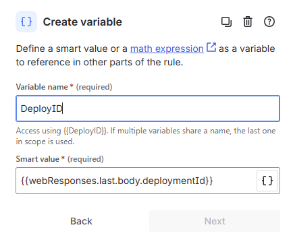Open smart value picker braces button
The width and height of the screenshot is (293, 246).
[267, 181]
